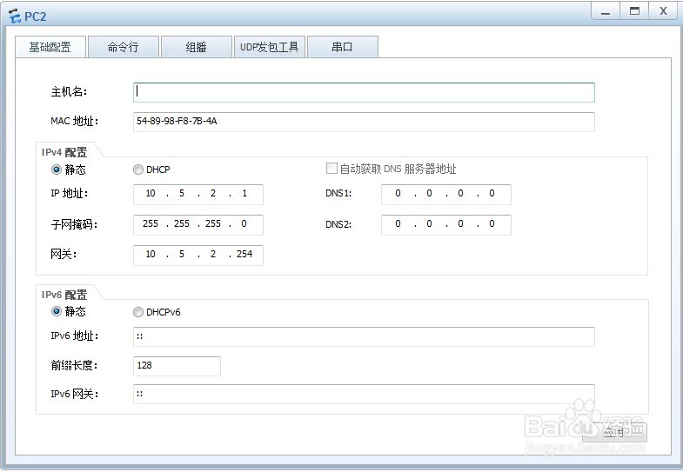
Task: Click the first octet 255 of subnet mask
Action: pyautogui.click(x=151, y=223)
